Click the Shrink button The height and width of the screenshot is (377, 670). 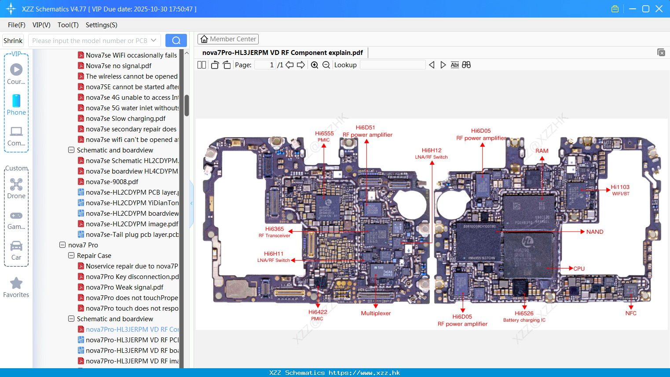click(13, 40)
